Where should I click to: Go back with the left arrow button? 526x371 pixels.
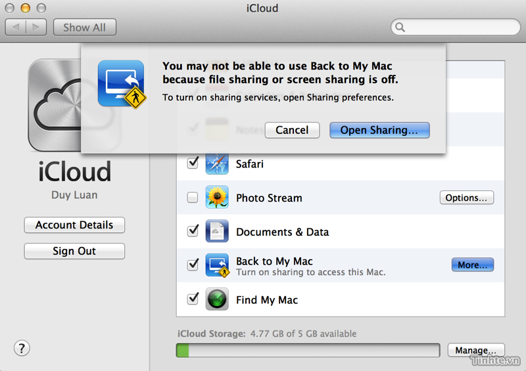[x=15, y=27]
